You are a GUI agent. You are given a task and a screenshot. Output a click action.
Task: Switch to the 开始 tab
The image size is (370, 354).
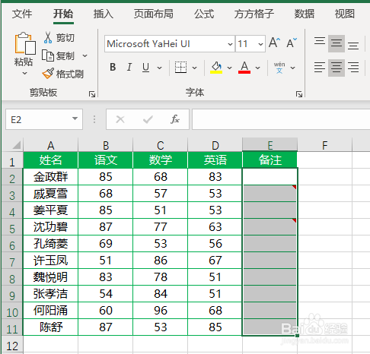point(63,14)
